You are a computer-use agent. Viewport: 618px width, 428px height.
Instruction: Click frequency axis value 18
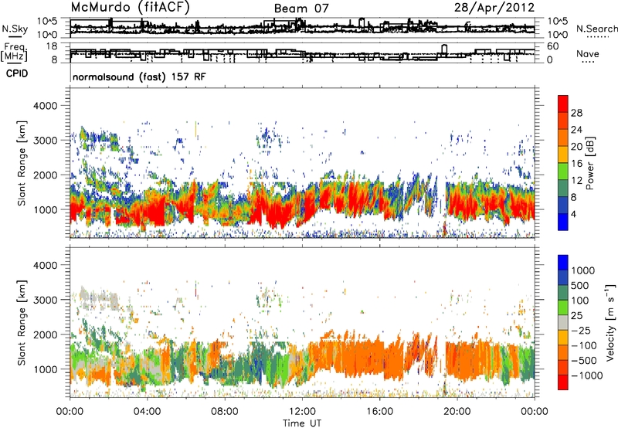click(52, 46)
